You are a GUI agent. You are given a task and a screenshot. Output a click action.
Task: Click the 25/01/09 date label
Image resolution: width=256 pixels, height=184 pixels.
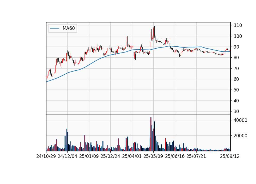point(89,156)
